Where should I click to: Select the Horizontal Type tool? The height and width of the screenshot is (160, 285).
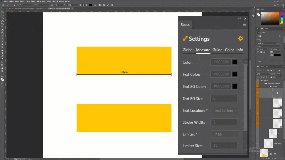click(2, 59)
